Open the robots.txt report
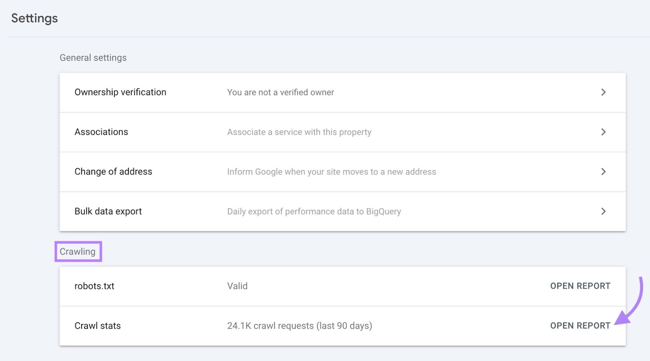This screenshot has height=361, width=650. pos(580,286)
